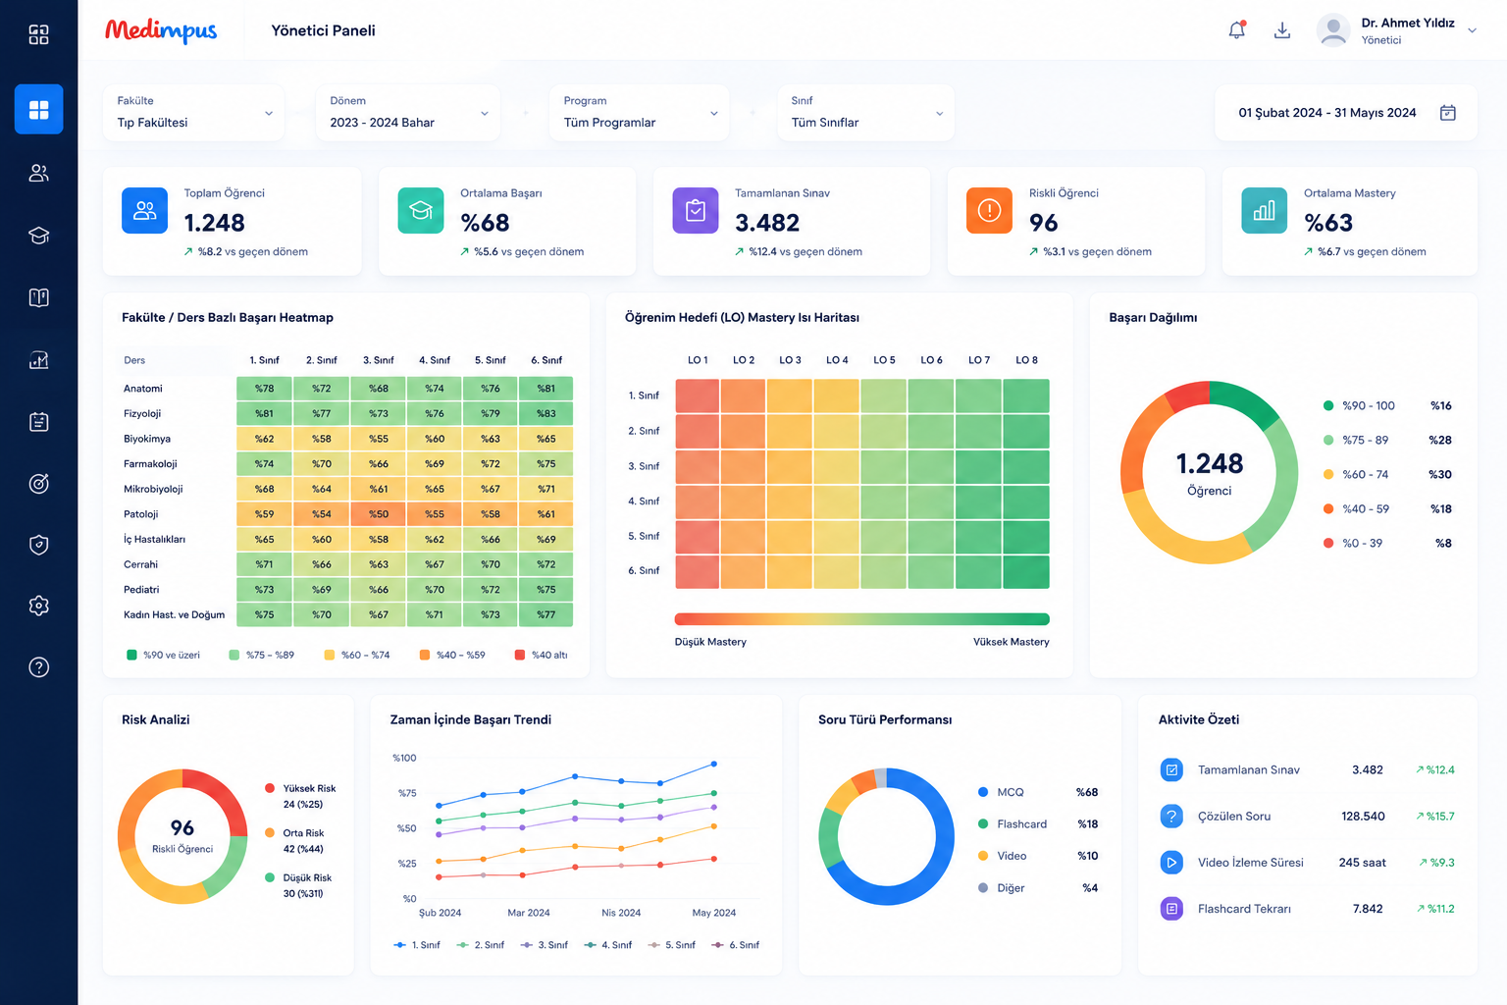Click the %90 - 100 green legend swatch
Image resolution: width=1507 pixels, height=1005 pixels.
1328,405
